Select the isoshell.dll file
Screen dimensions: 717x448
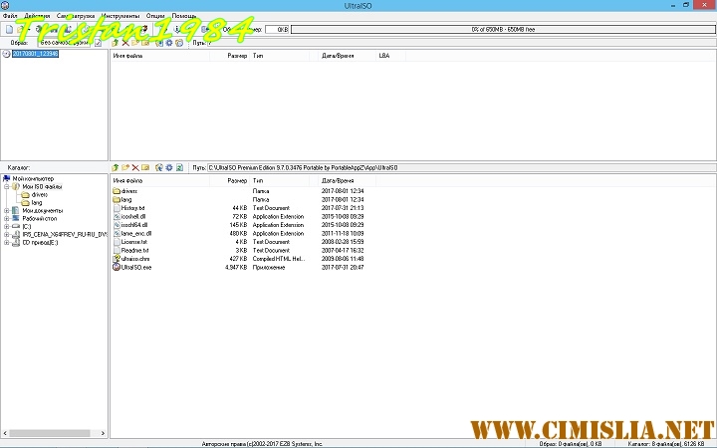(133, 217)
